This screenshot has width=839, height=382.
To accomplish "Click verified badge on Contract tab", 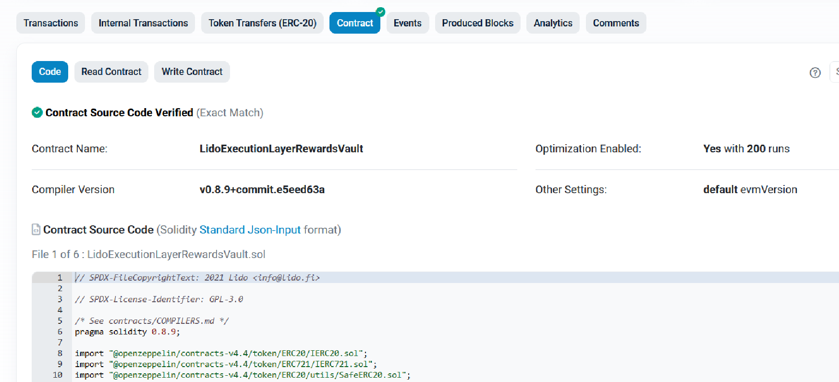I will pos(380,12).
